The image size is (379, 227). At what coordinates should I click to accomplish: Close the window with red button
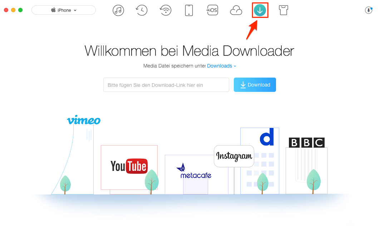6,10
